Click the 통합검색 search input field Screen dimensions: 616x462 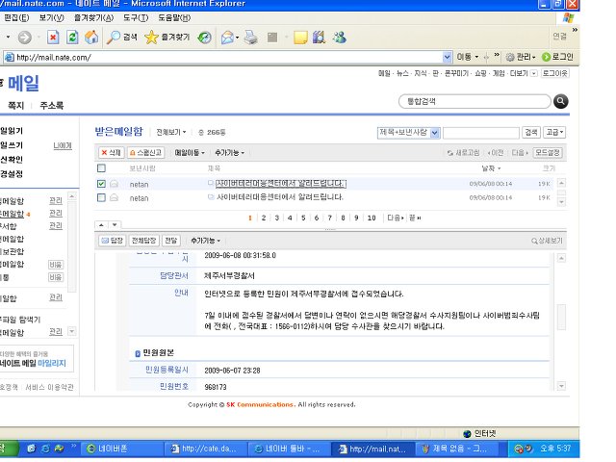pos(475,101)
